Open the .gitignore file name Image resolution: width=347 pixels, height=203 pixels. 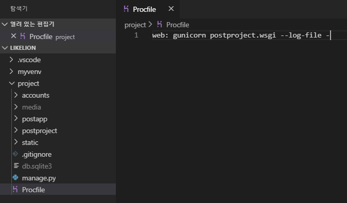click(37, 154)
